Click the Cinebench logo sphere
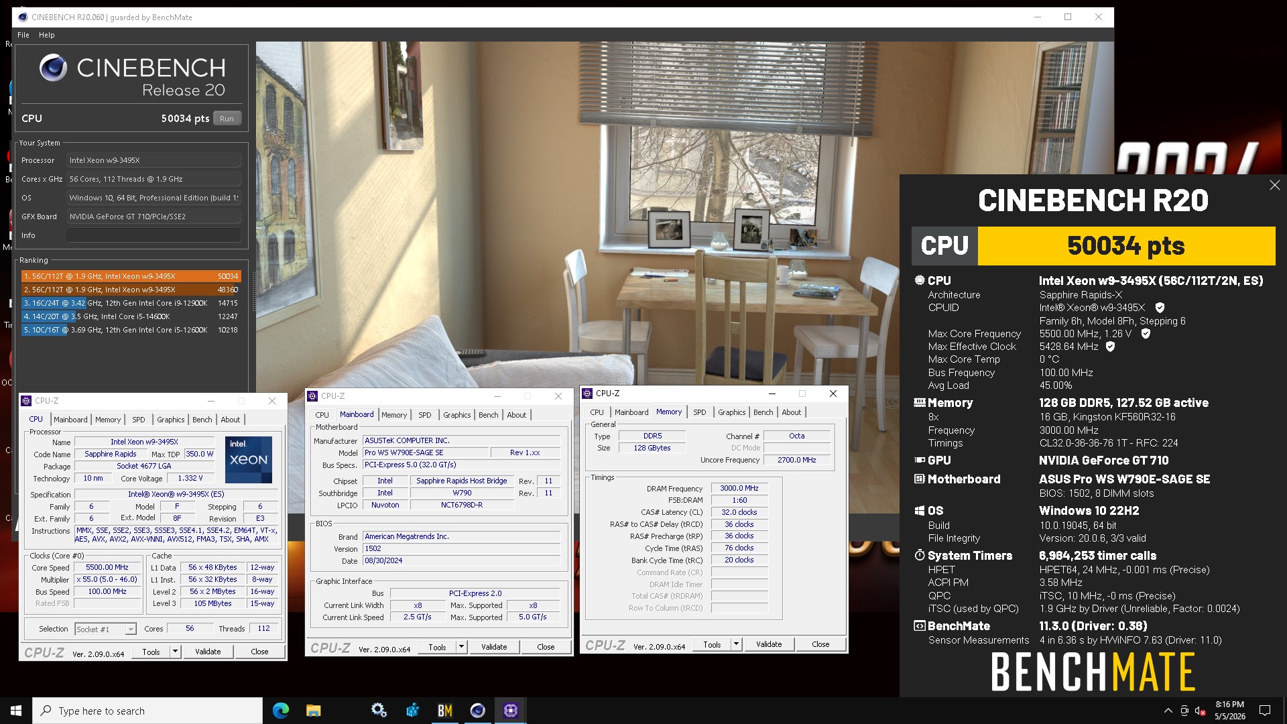 pos(53,68)
